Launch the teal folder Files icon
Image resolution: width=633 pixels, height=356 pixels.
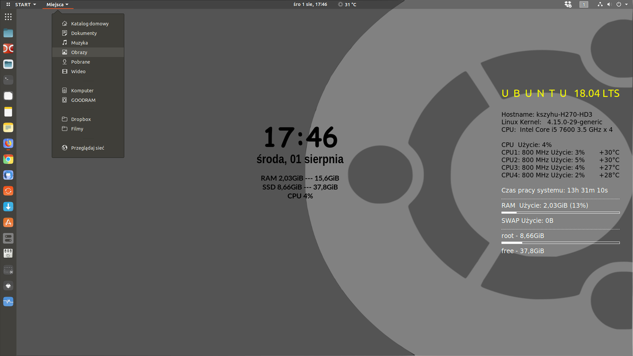(x=8, y=33)
